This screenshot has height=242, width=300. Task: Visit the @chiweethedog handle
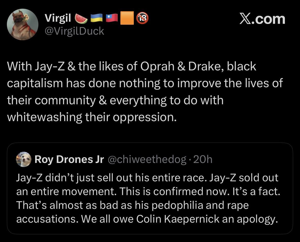(147, 159)
